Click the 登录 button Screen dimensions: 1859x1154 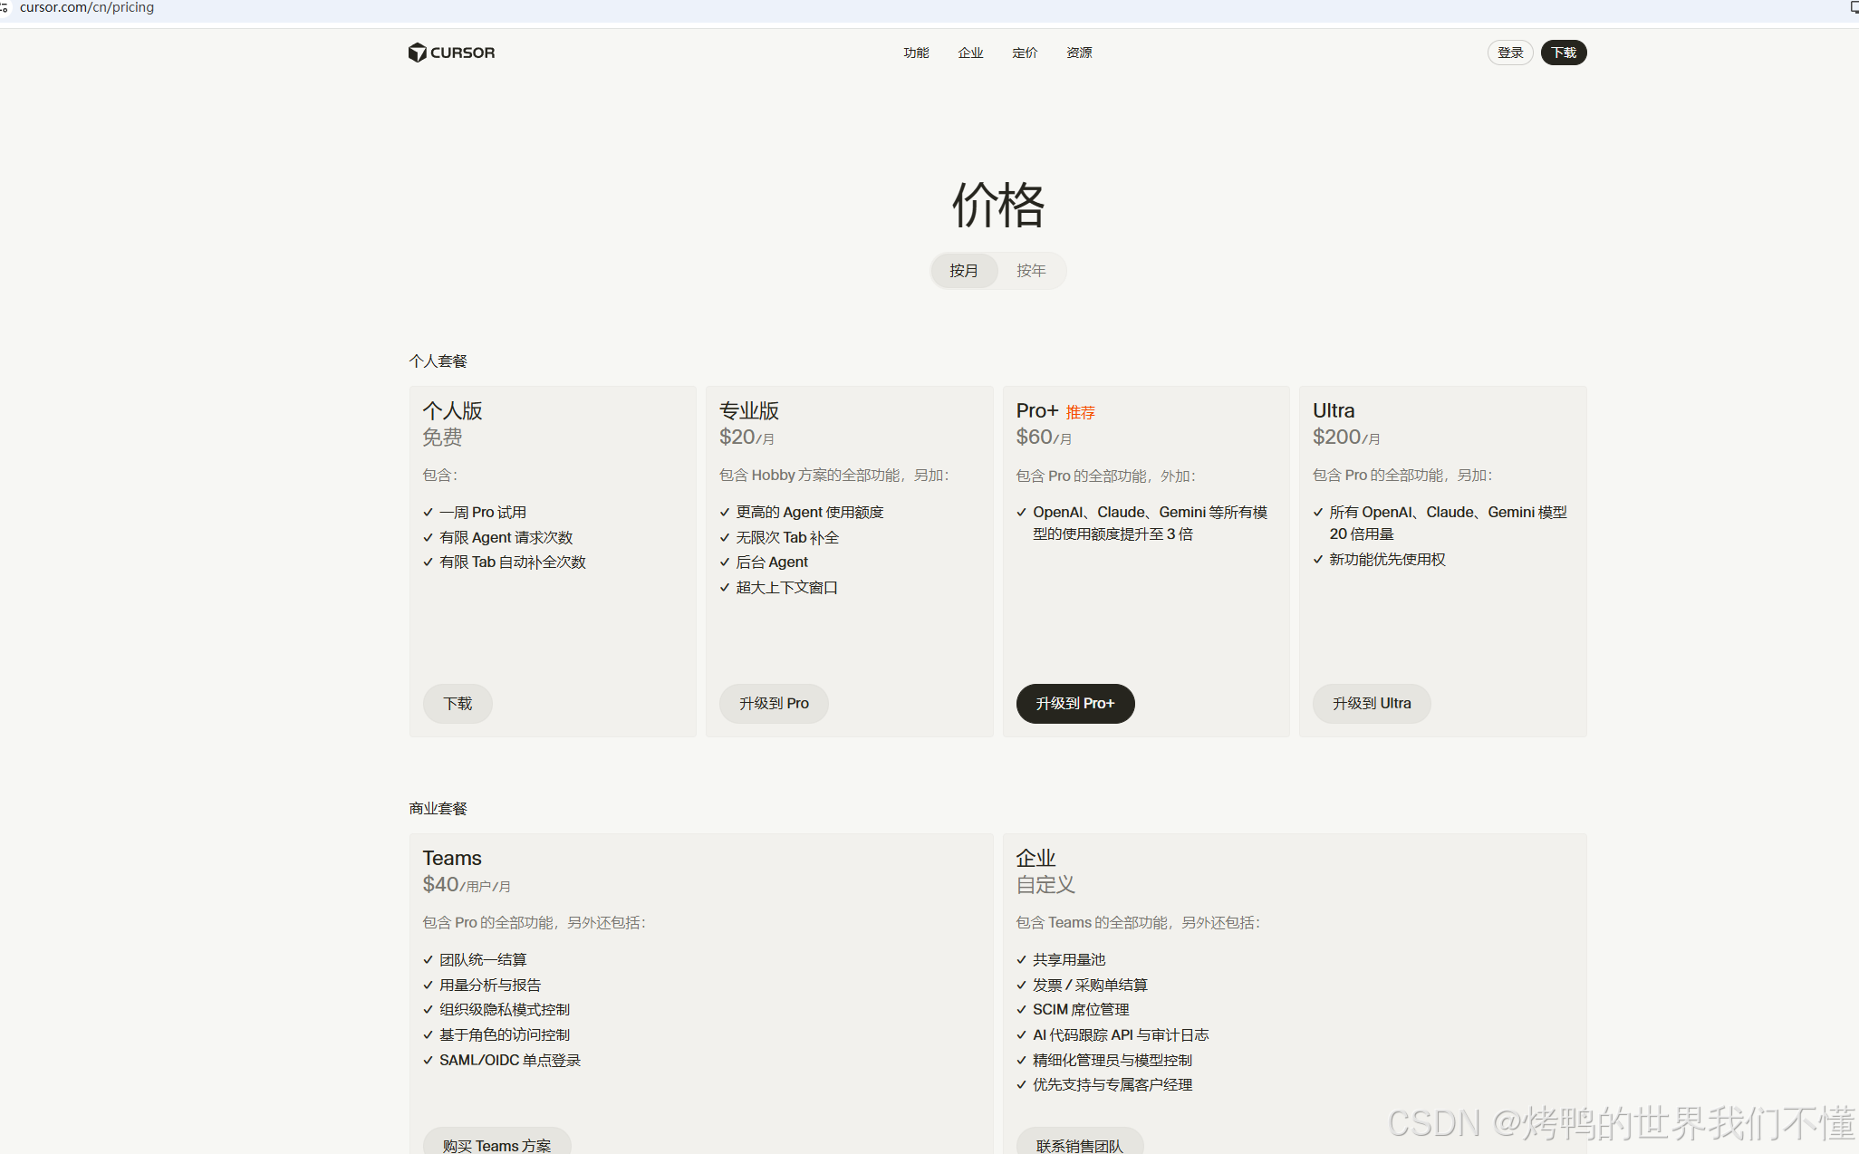[1509, 53]
